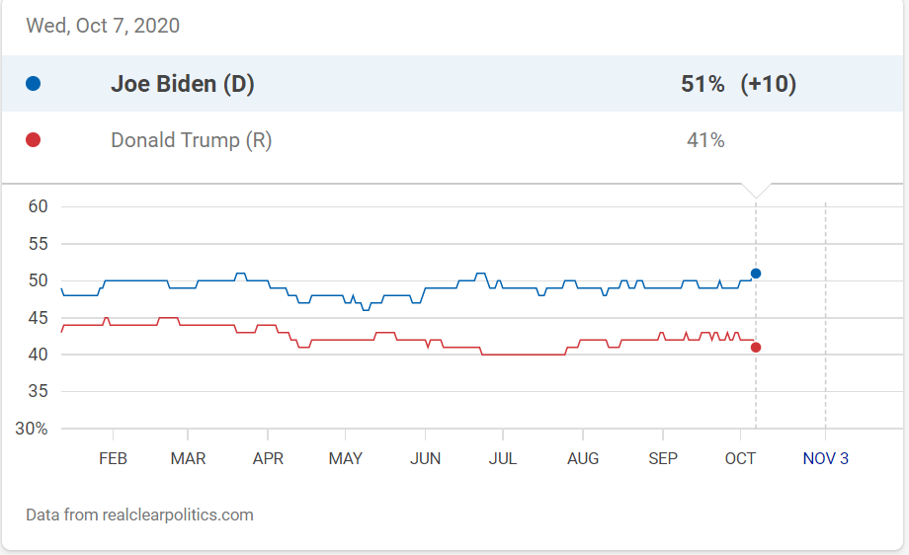The width and height of the screenshot is (909, 555).
Task: Click the FEB axis label
Action: pyautogui.click(x=113, y=458)
